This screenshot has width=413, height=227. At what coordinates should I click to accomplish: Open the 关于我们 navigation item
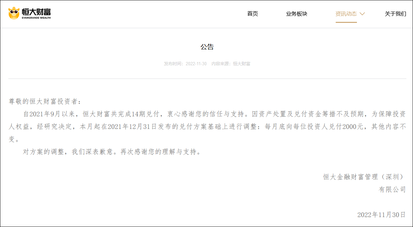(x=395, y=14)
